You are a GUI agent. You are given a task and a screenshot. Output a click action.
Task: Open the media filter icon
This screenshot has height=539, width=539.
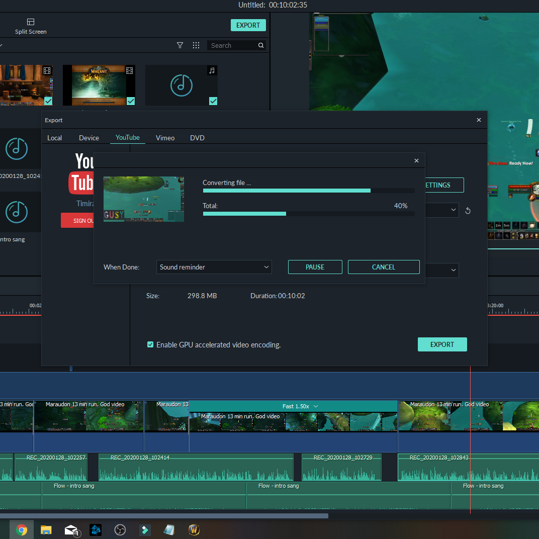pos(180,45)
